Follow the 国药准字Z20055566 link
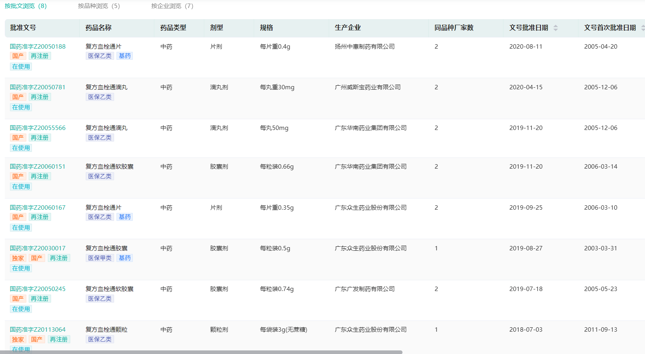This screenshot has height=354, width=645. pos(38,128)
